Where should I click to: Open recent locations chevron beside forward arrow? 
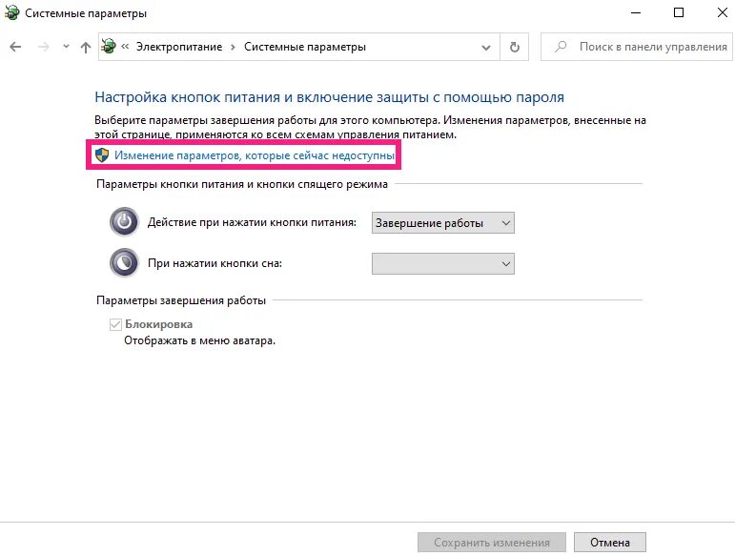tap(66, 47)
